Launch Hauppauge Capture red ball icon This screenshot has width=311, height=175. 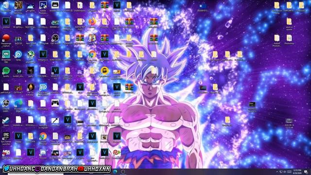(6, 40)
